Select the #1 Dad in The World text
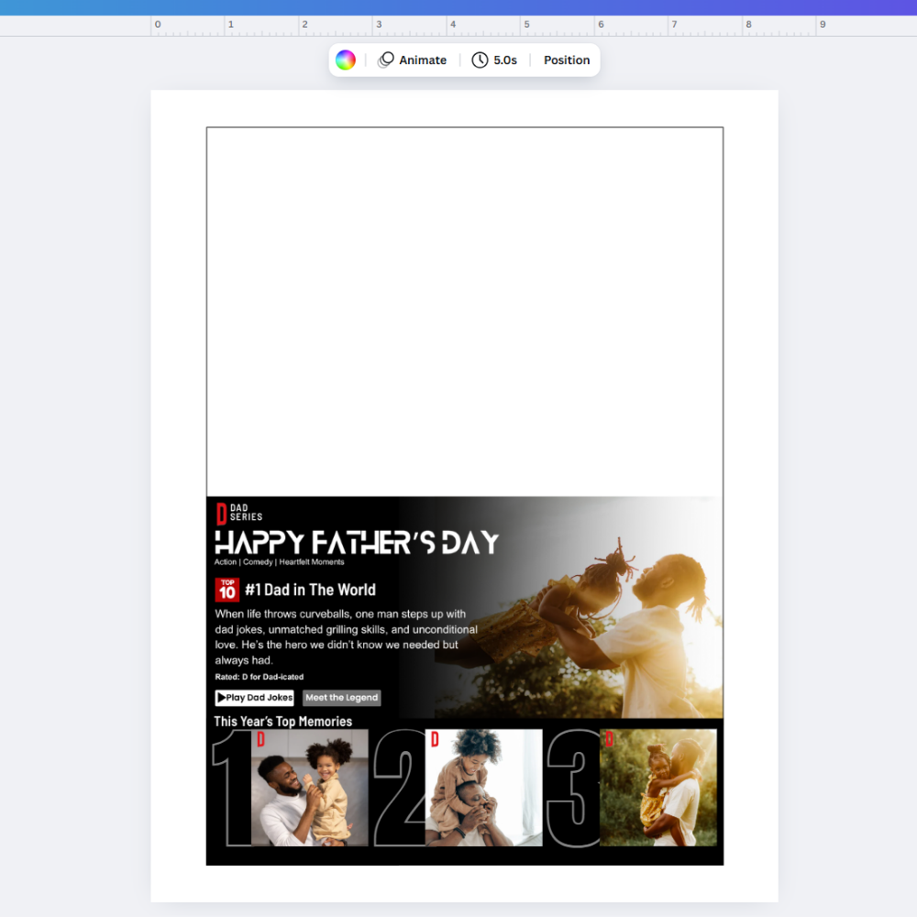 311,590
